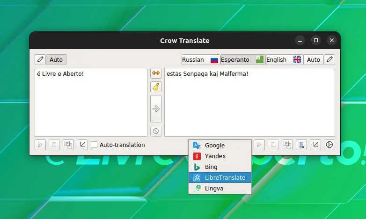Viewport: 366px width, 219px height.
Task: Translate using the arrow button
Action: click(156, 109)
